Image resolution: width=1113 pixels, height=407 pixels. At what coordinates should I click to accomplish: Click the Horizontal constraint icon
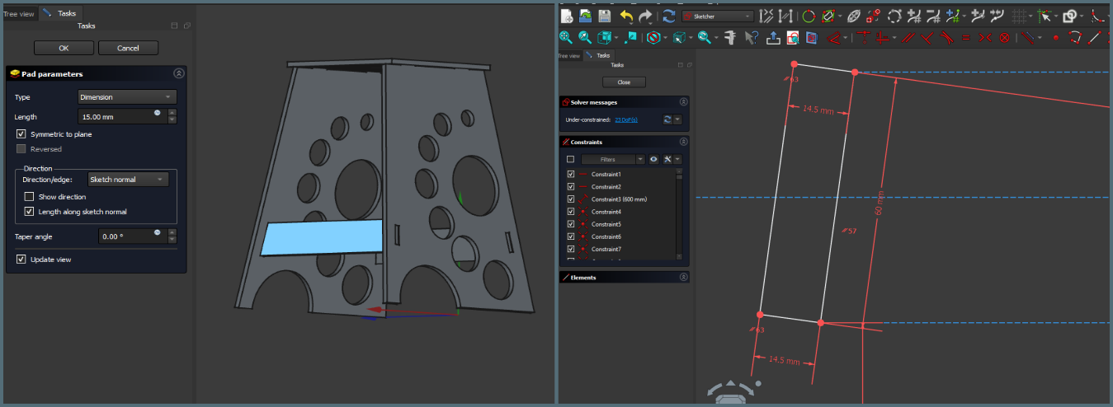click(x=884, y=38)
